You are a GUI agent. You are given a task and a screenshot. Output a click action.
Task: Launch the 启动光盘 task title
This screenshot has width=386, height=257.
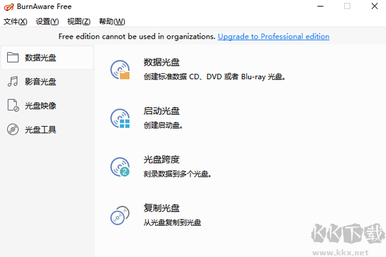pos(161,111)
